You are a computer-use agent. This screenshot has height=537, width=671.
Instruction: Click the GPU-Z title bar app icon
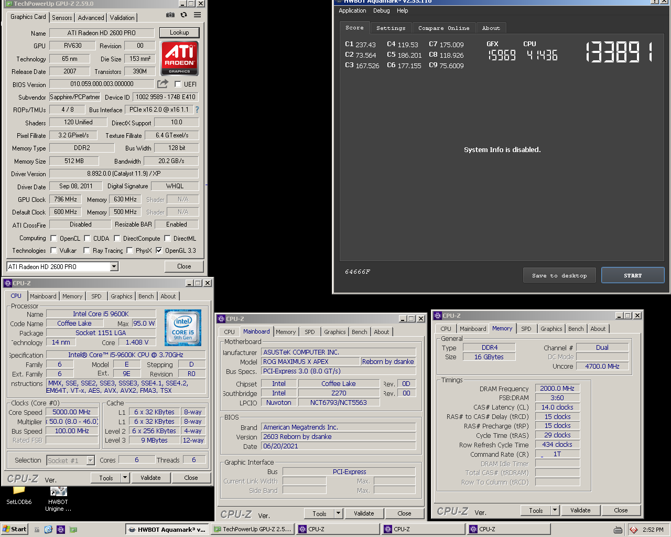click(9, 3)
